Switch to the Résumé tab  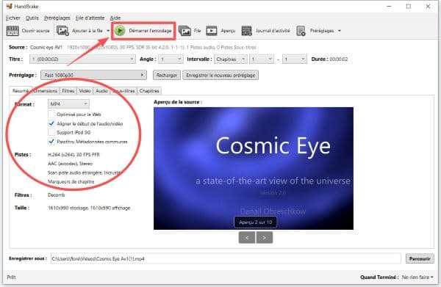pos(21,91)
